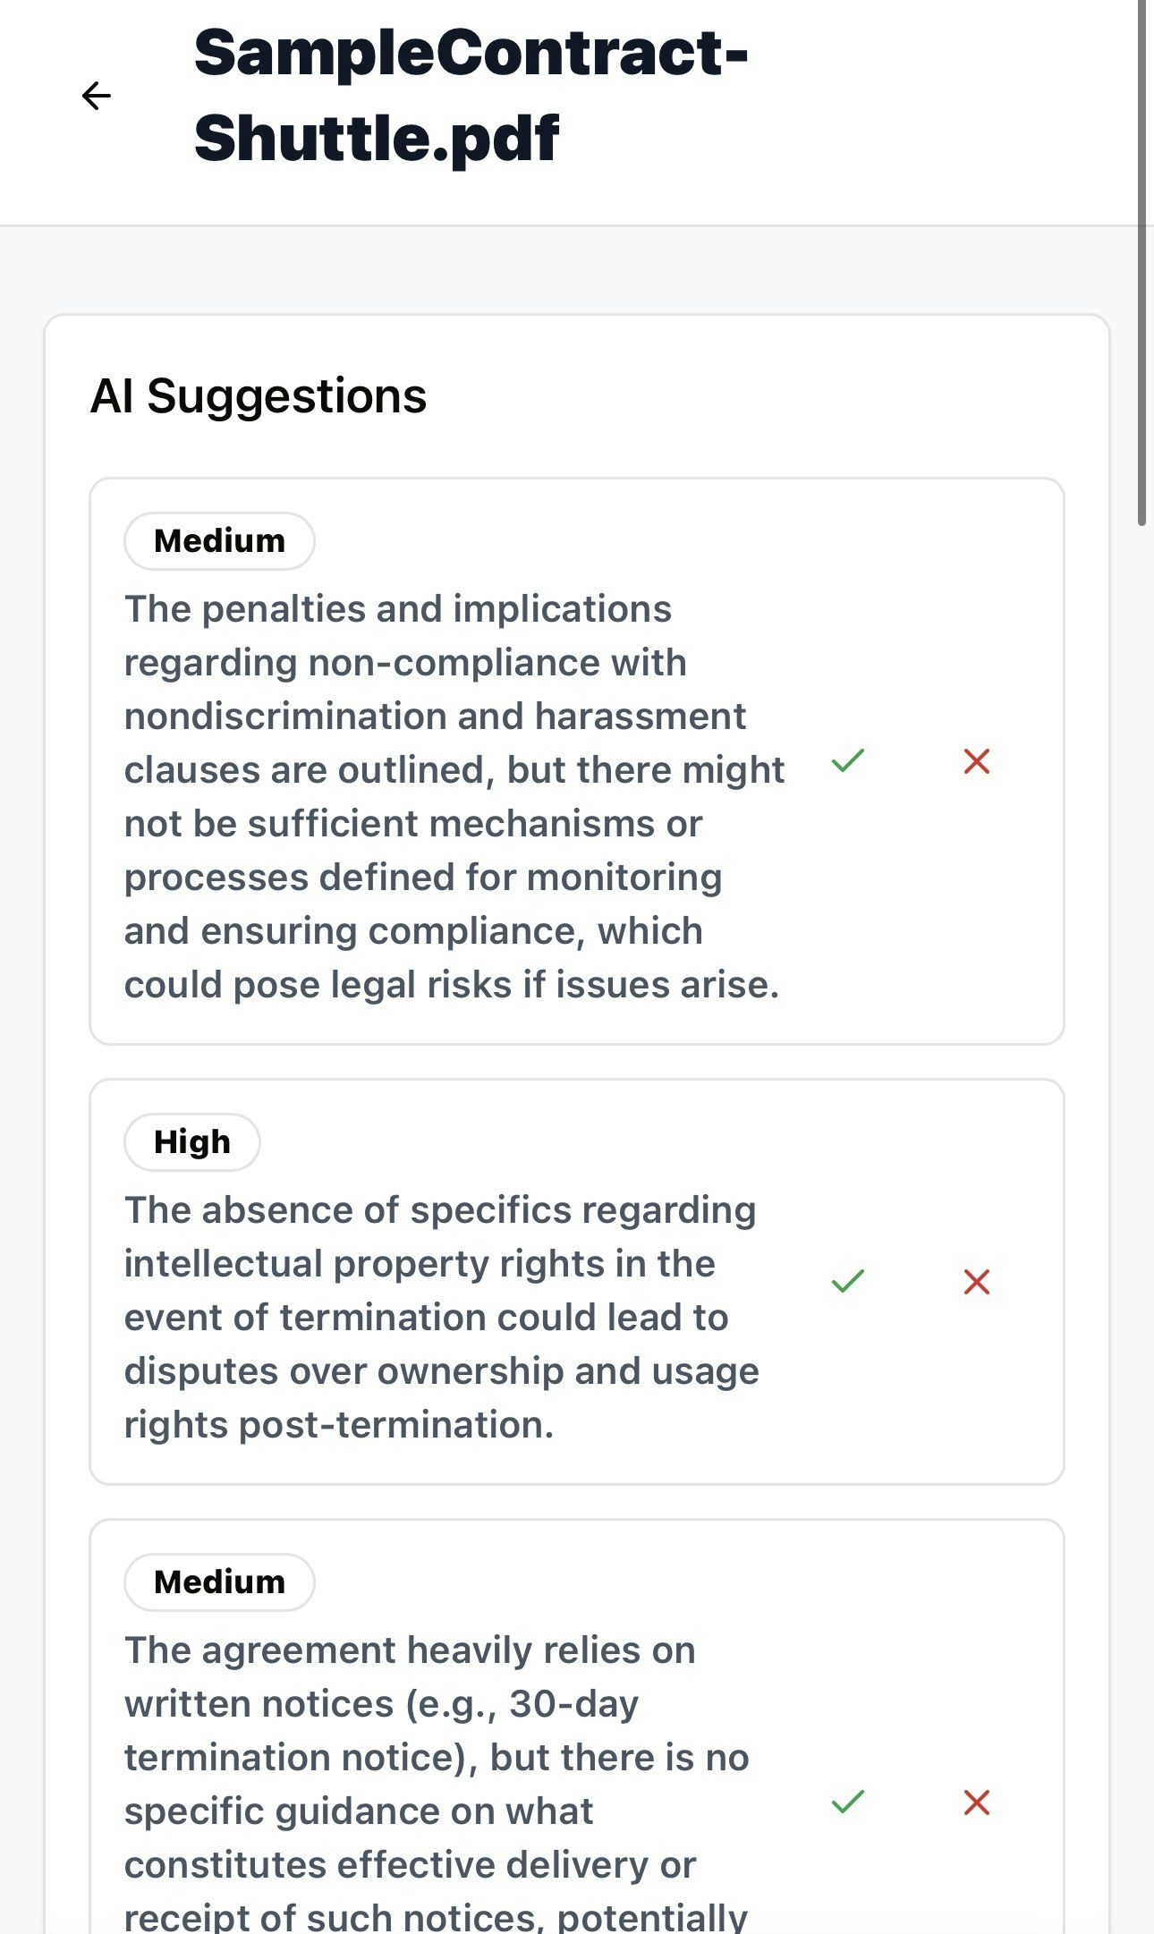Dismiss the written notices suggestion
1154x1934 pixels.
click(976, 1803)
